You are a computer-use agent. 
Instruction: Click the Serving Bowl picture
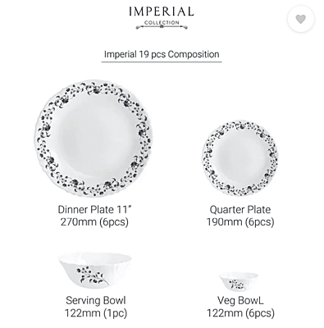[x=95, y=270]
